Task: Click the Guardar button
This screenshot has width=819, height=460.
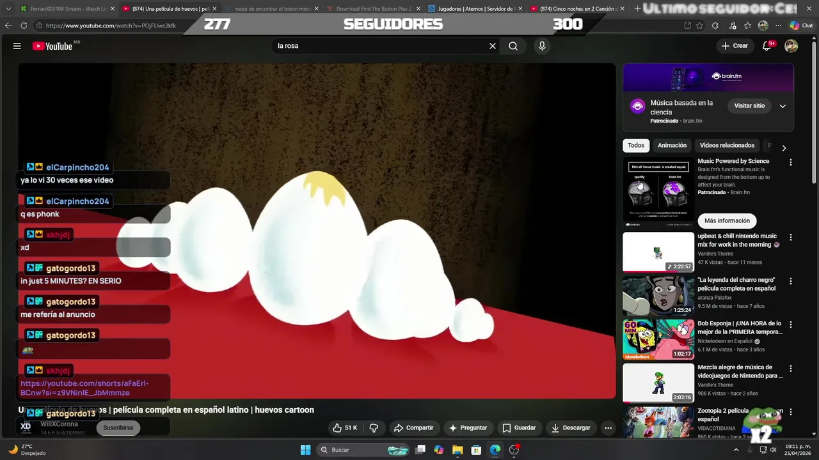Action: [519, 427]
